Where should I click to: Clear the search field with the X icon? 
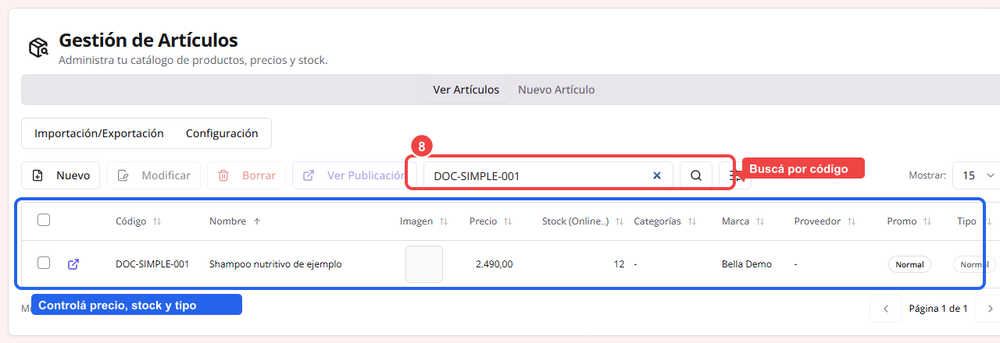pos(657,175)
